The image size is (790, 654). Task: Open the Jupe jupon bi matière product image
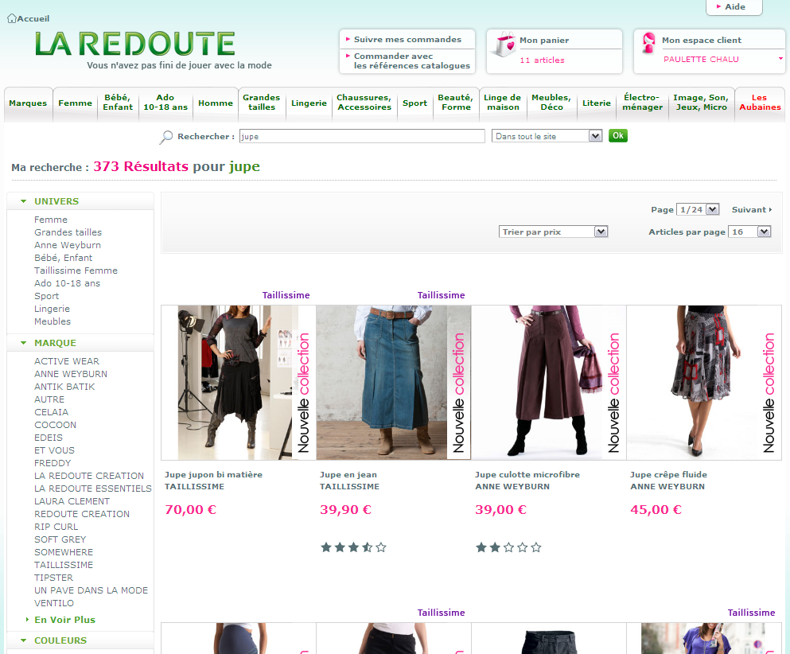tap(239, 383)
